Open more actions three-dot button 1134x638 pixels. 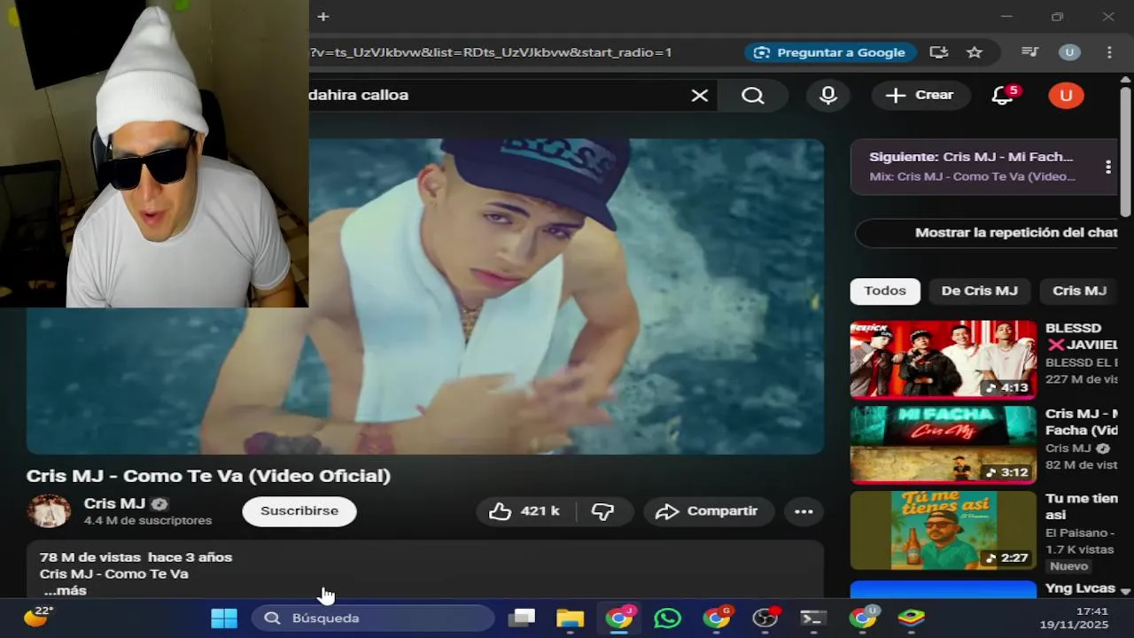[804, 511]
